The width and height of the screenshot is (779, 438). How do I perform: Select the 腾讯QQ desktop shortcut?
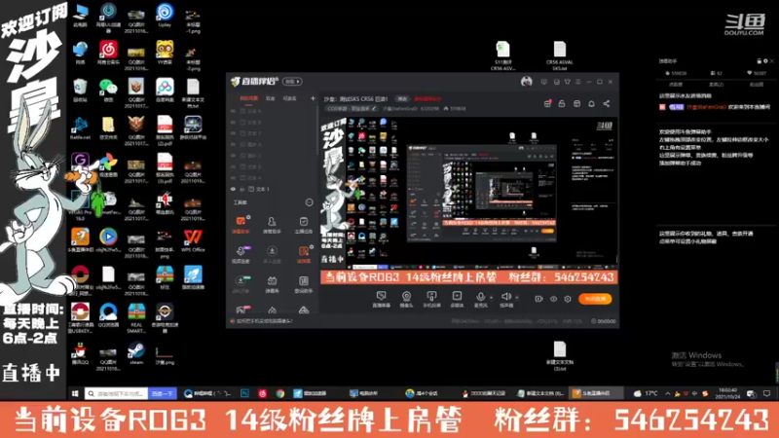[x=80, y=353]
